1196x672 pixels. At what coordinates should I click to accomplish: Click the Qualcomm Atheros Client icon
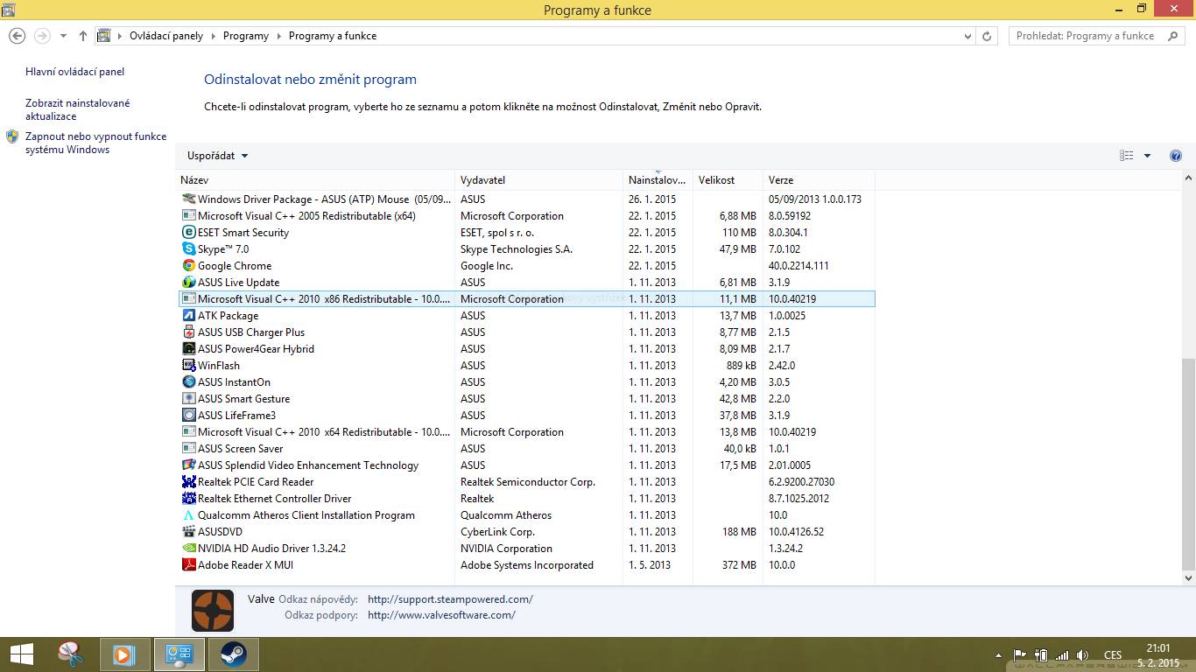[x=188, y=515]
